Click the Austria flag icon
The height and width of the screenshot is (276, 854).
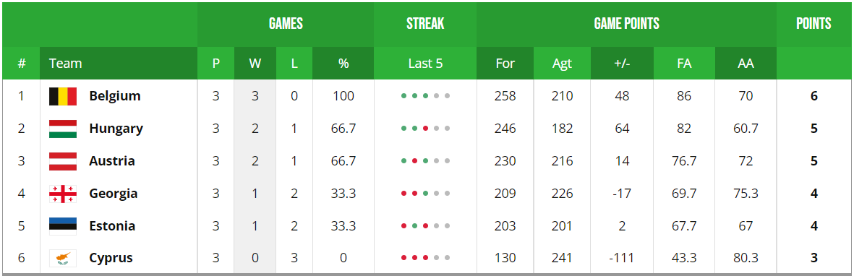point(63,161)
